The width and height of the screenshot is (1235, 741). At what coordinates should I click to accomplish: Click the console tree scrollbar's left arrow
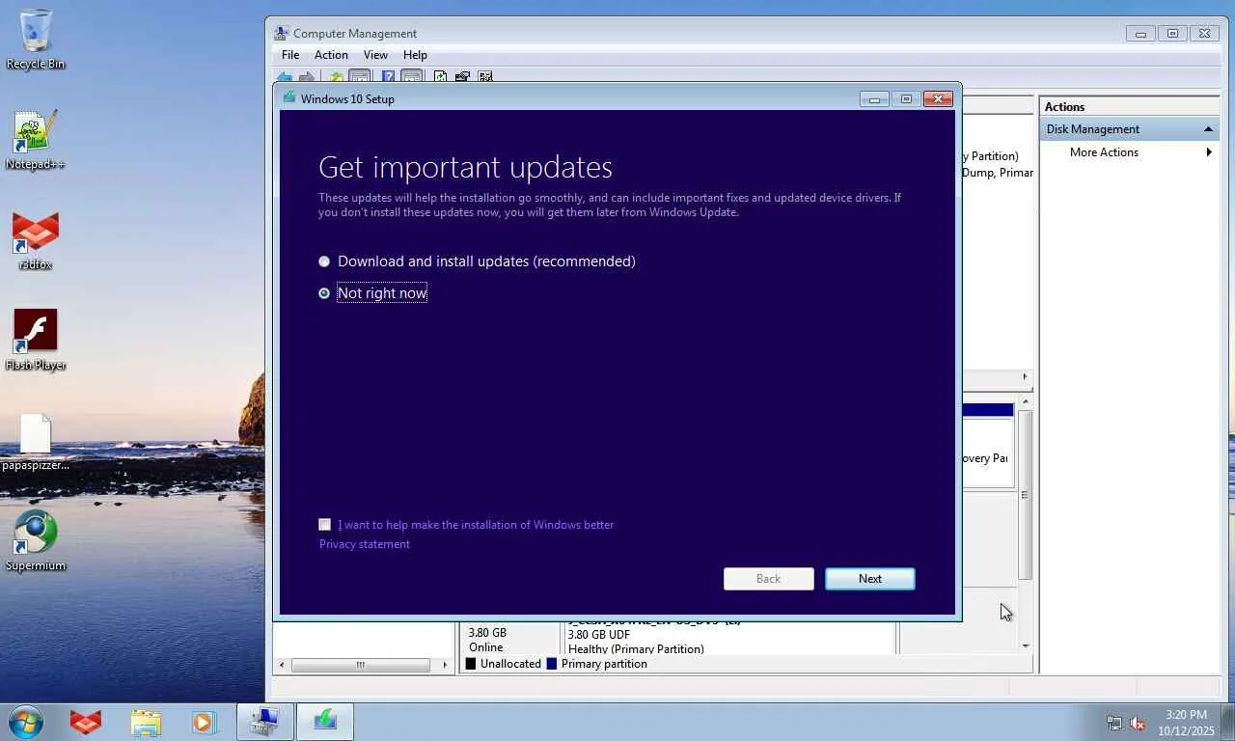282,665
